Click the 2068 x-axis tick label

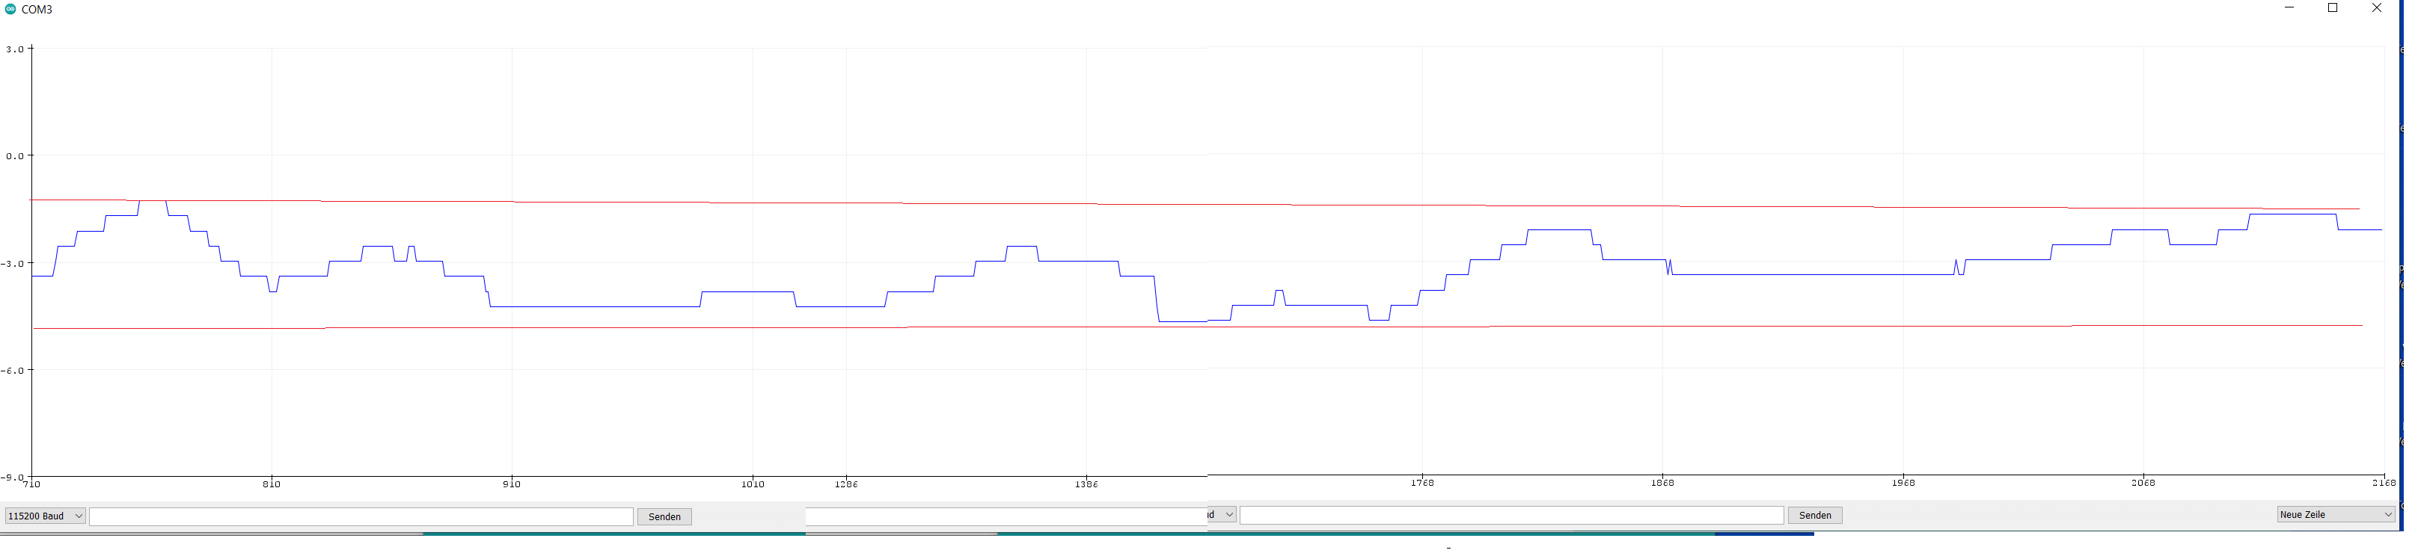[x=2143, y=482]
